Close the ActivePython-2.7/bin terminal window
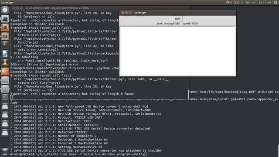Image resolution: width=279 pixels, height=157 pixels. pos(14,8)
